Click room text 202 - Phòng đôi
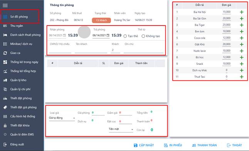The width and height of the screenshot is (249, 151). coord(59,20)
